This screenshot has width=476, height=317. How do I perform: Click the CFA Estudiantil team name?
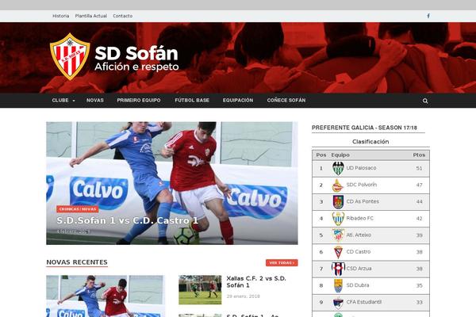pyautogui.click(x=364, y=302)
